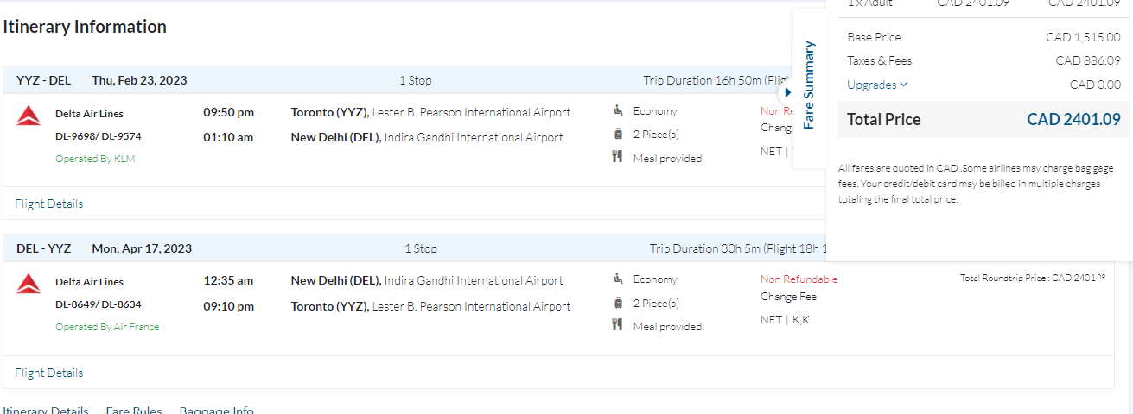
Task: Open Flight Details for YYZ-DEL flight
Action: pyautogui.click(x=49, y=204)
